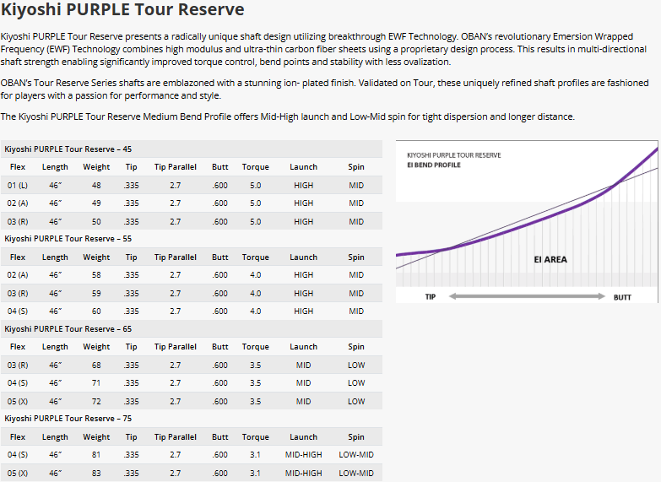Viewport: 661px width, 482px height.
Task: Select flex cell '04 (S)' in the 55 table
Action: [x=18, y=311]
